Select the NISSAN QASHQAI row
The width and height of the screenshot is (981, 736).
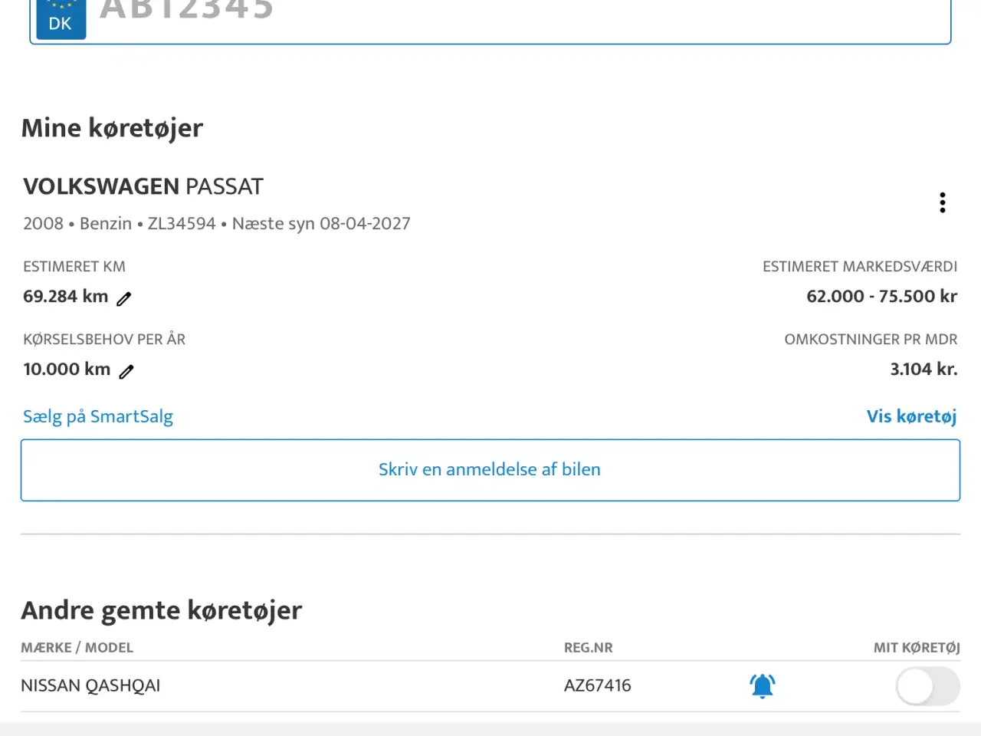click(91, 685)
